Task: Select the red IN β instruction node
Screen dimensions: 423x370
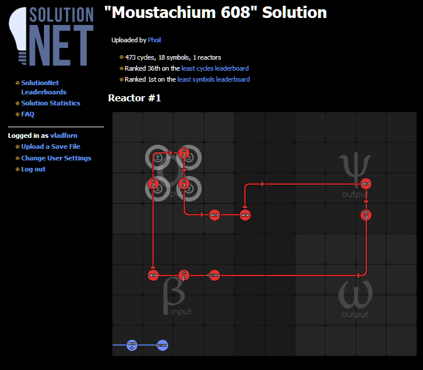Action: point(184,276)
